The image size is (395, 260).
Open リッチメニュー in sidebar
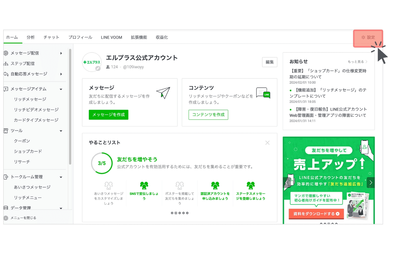(x=28, y=198)
